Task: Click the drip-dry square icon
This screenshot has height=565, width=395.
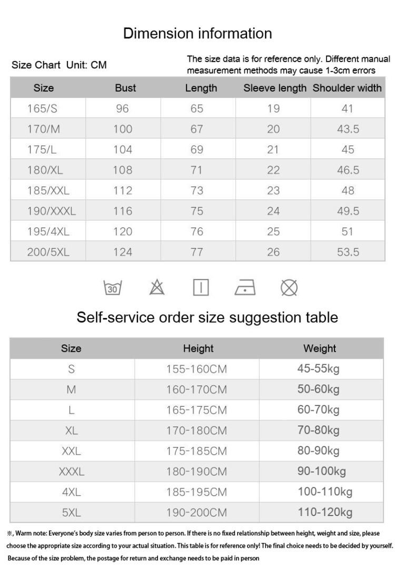Action: coord(201,288)
